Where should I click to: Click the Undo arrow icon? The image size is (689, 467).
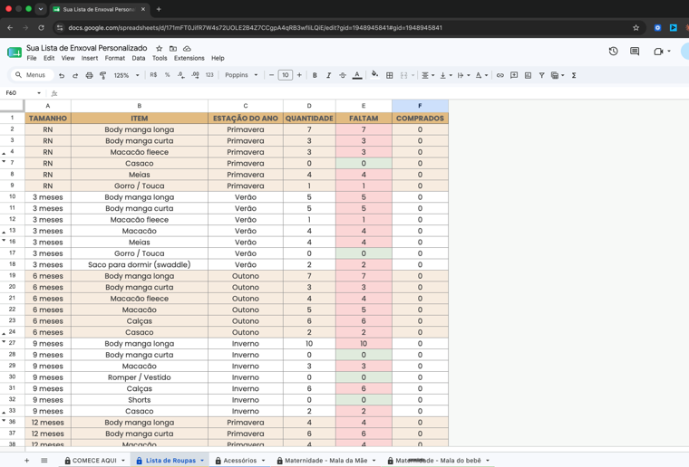pos(62,75)
